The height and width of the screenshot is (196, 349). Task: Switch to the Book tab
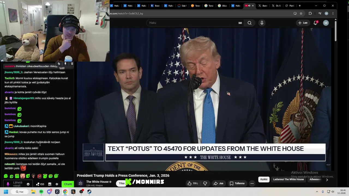[155, 6]
